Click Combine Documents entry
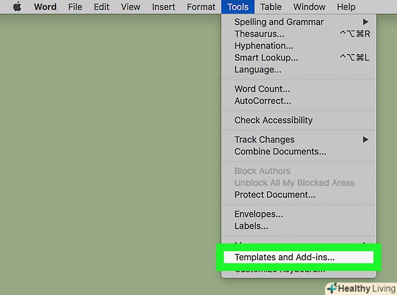Viewport: 397px width, 295px height. [x=280, y=151]
